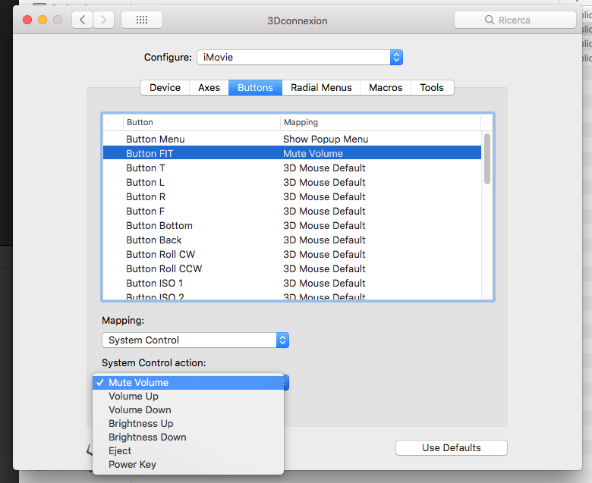Click the Button column header
Viewport: 592px width, 483px height.
click(202, 122)
